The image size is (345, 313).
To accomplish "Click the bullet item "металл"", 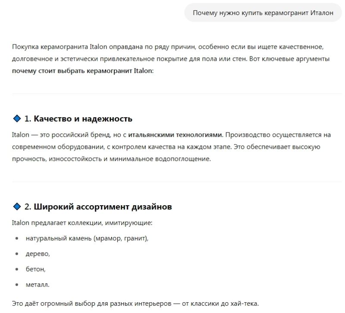I will click(x=38, y=285).
